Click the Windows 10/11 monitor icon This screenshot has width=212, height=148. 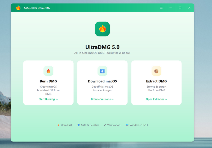[127, 125]
